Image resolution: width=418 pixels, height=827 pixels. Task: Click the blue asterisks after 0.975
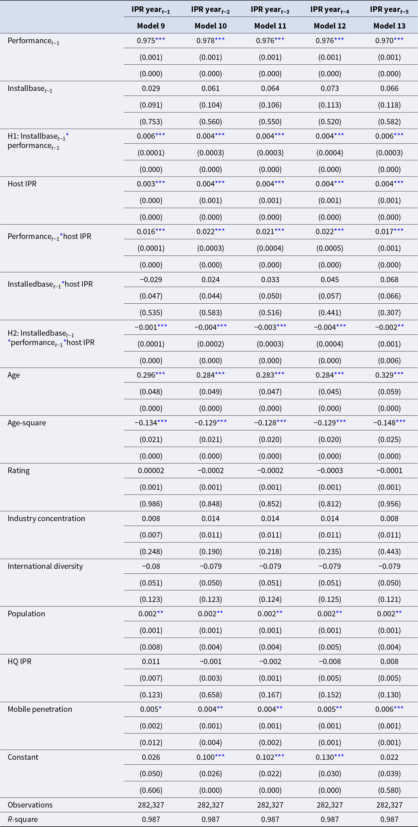pos(160,39)
